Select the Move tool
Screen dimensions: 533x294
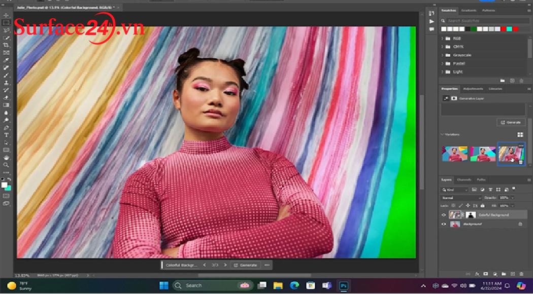coord(7,15)
